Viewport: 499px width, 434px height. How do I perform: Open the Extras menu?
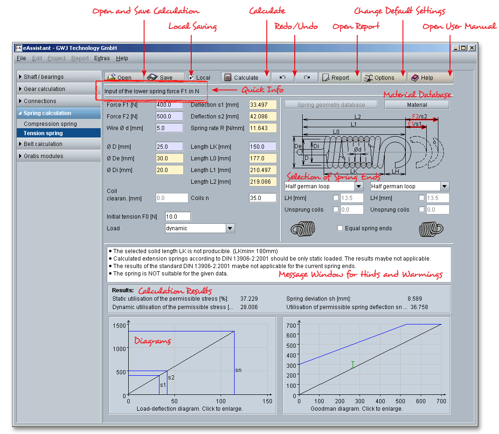tap(102, 58)
